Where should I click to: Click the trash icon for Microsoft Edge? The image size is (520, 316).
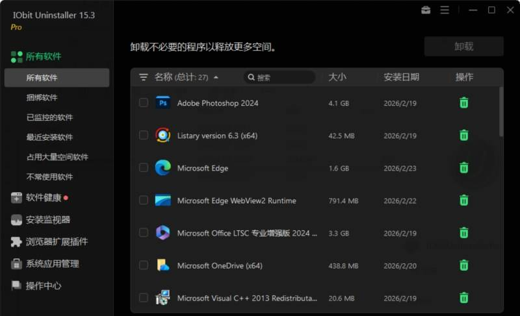coord(463,167)
